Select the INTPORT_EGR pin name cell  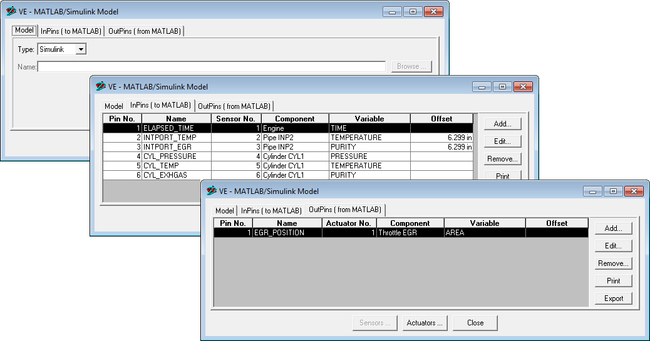pos(177,147)
